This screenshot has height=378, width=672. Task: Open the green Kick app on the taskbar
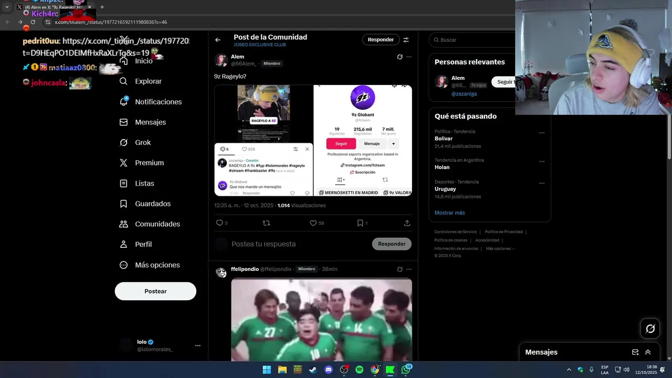390,370
